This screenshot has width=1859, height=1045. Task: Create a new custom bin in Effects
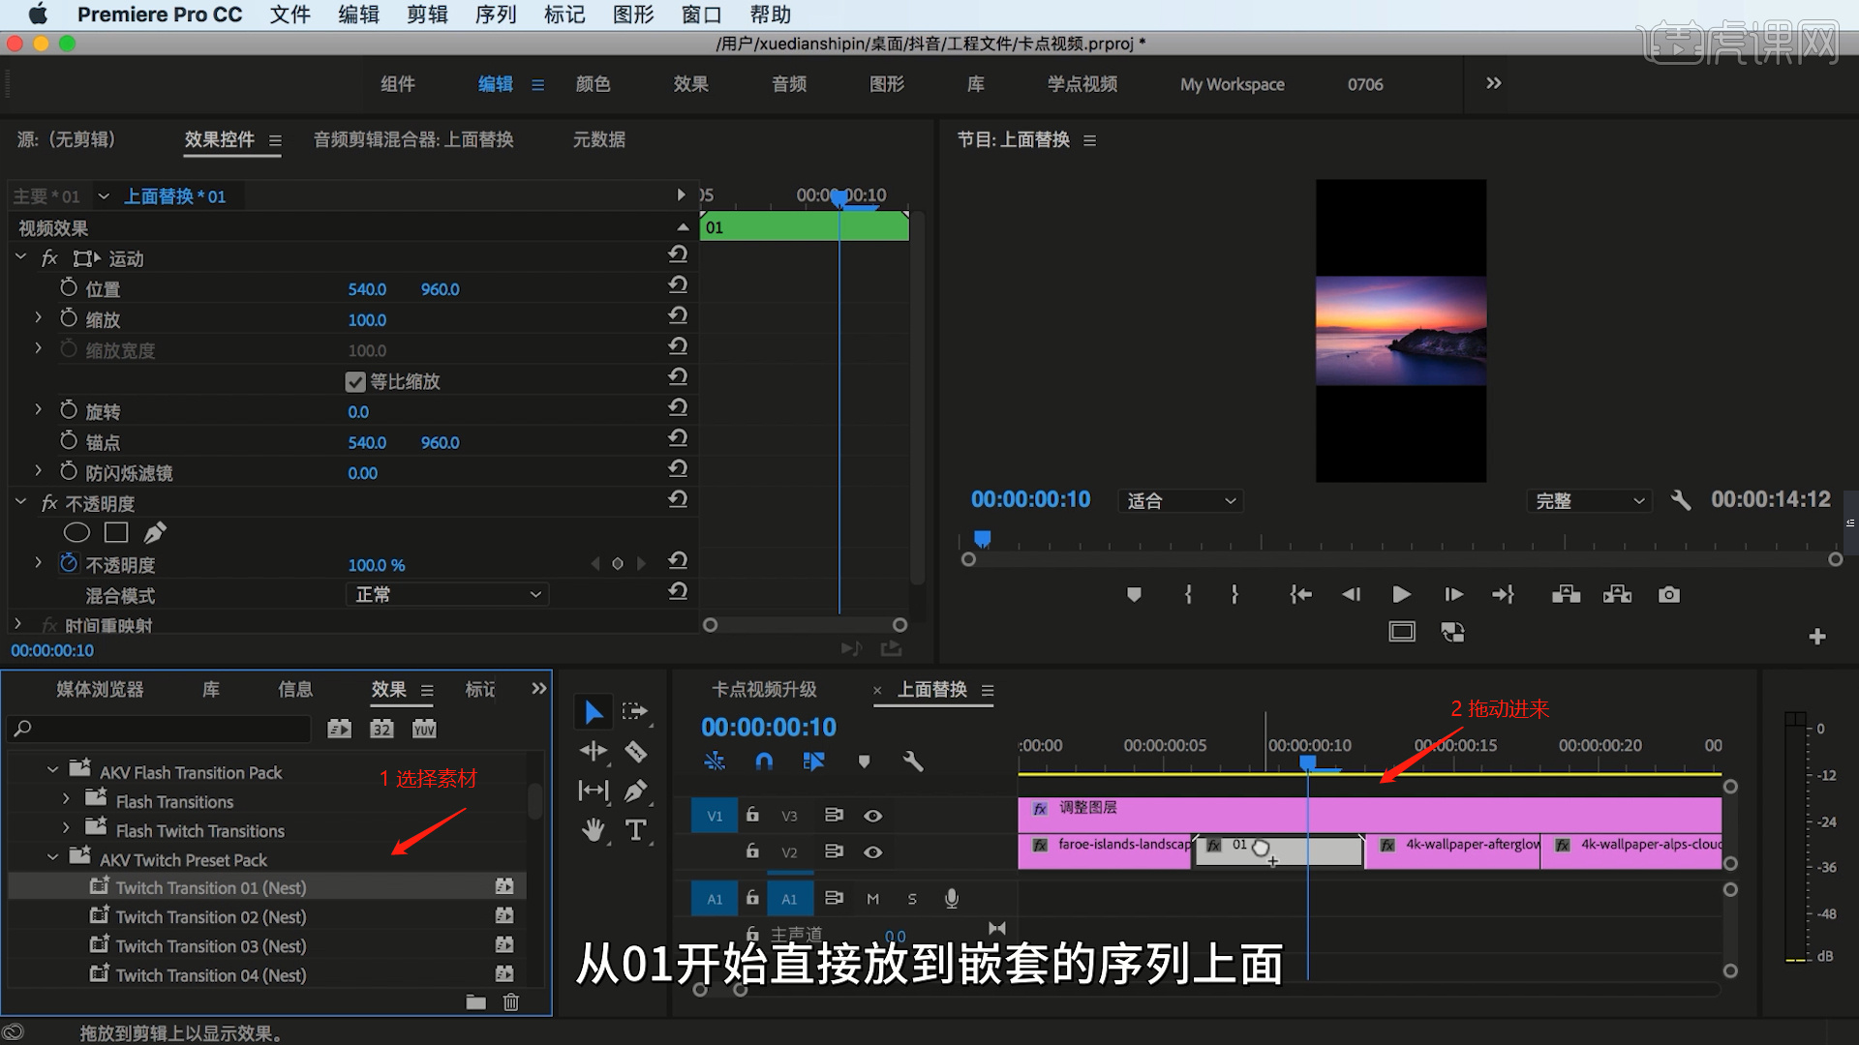click(x=475, y=1002)
